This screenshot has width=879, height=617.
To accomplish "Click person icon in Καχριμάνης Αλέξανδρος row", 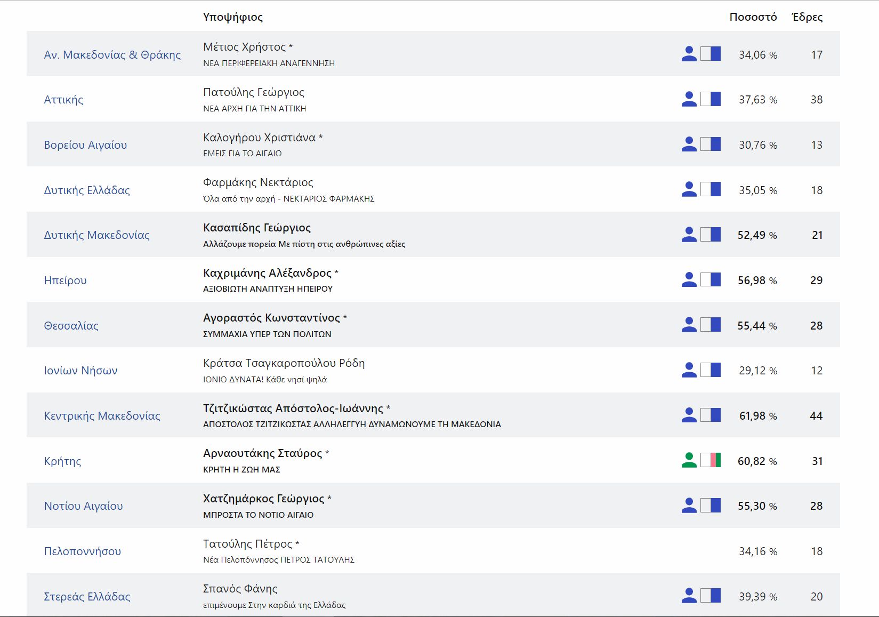I will click(689, 279).
